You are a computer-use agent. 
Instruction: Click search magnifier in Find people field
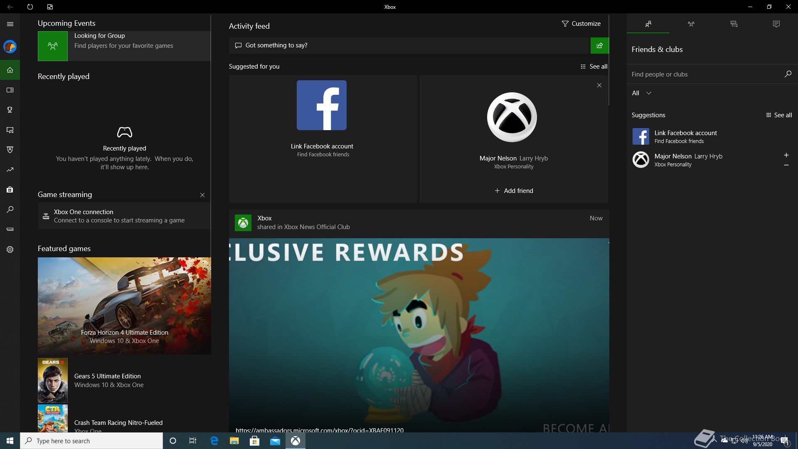788,74
